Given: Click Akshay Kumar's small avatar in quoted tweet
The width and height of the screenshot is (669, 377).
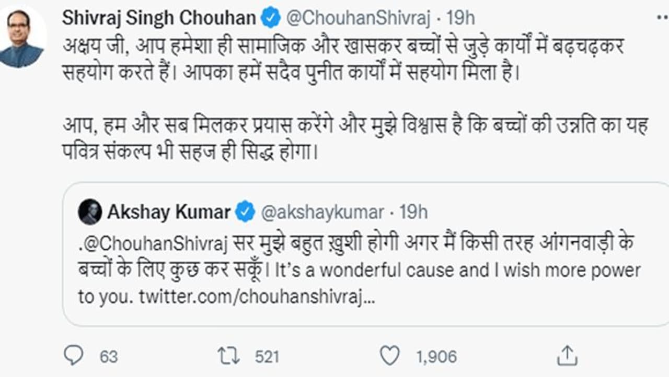Looking at the screenshot, I should click(x=90, y=212).
